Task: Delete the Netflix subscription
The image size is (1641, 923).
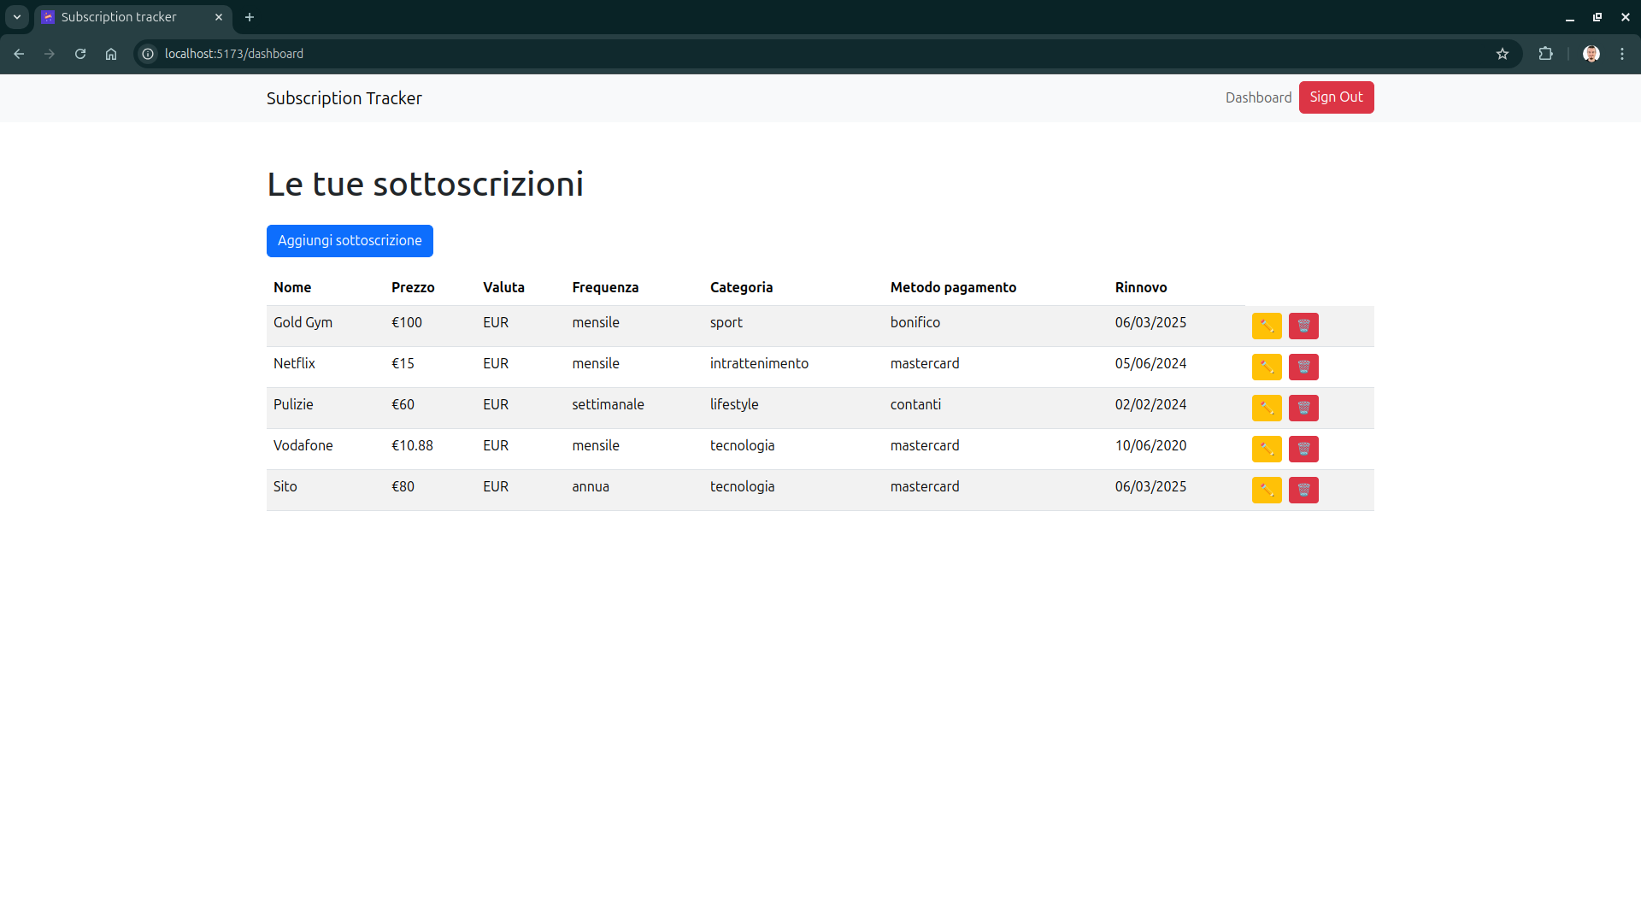Action: tap(1303, 367)
